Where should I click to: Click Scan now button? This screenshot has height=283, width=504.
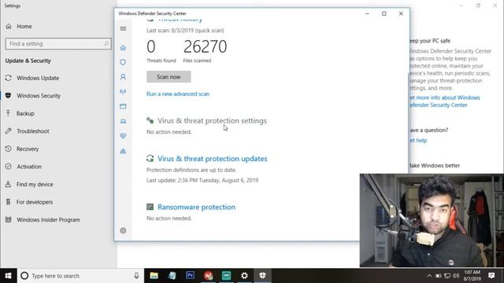[x=169, y=77]
